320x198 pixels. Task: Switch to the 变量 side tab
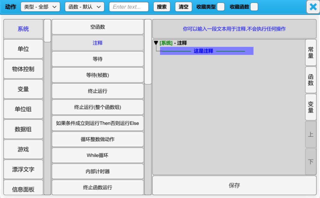point(311,107)
